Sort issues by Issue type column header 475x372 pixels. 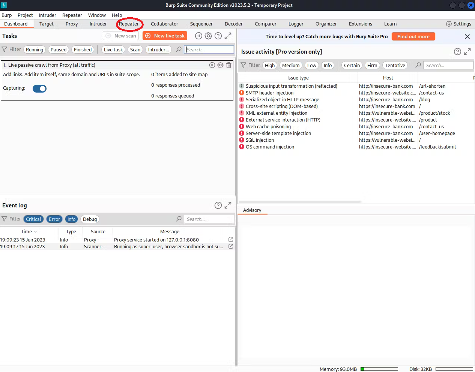[x=298, y=78]
